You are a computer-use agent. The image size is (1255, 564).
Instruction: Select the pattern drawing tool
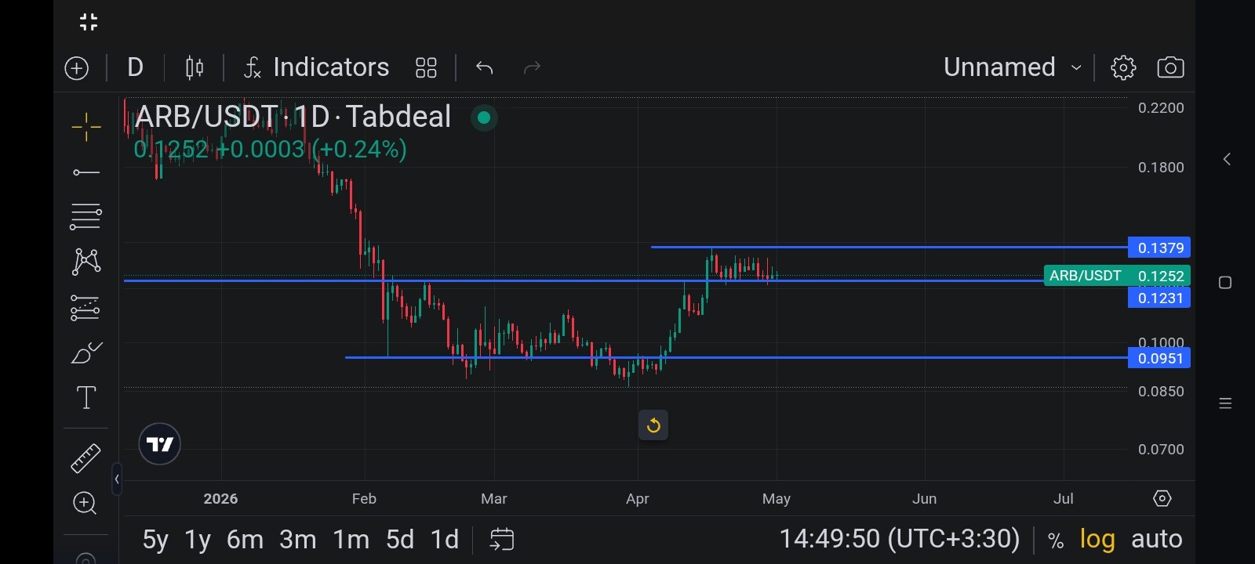(x=85, y=262)
